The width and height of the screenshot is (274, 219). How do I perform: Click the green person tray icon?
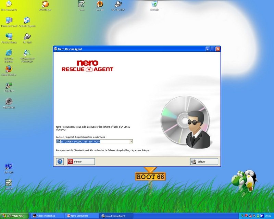258,216
